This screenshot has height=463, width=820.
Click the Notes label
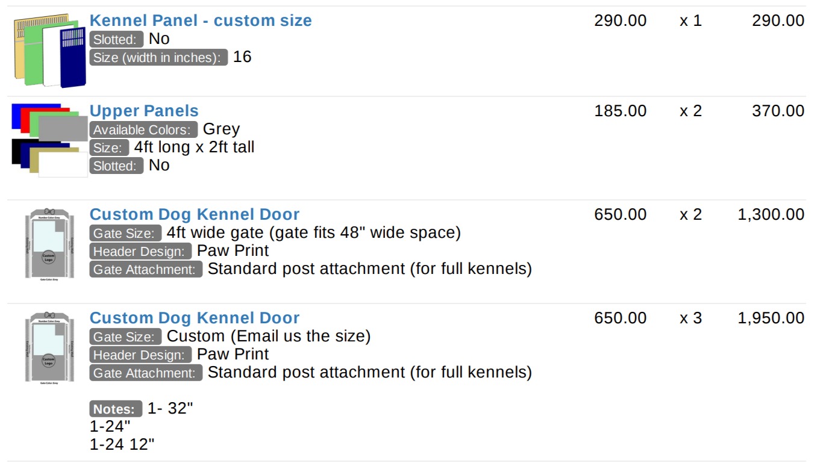tap(116, 409)
